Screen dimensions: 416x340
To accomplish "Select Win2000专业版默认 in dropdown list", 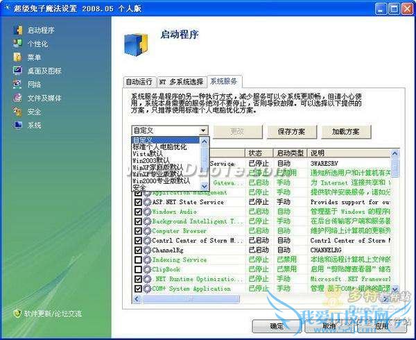I will (x=166, y=181).
